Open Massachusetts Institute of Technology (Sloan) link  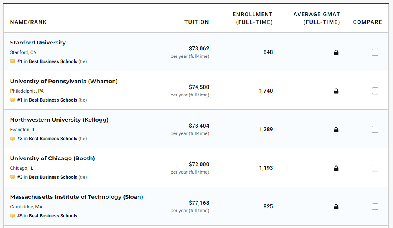tap(76, 197)
